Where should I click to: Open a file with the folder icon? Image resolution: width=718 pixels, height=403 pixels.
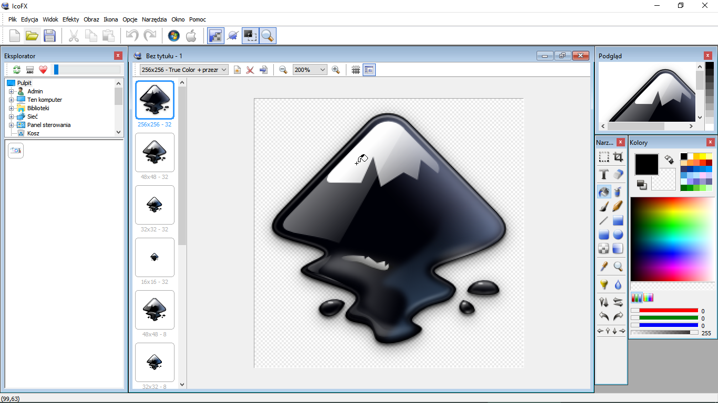click(x=32, y=36)
